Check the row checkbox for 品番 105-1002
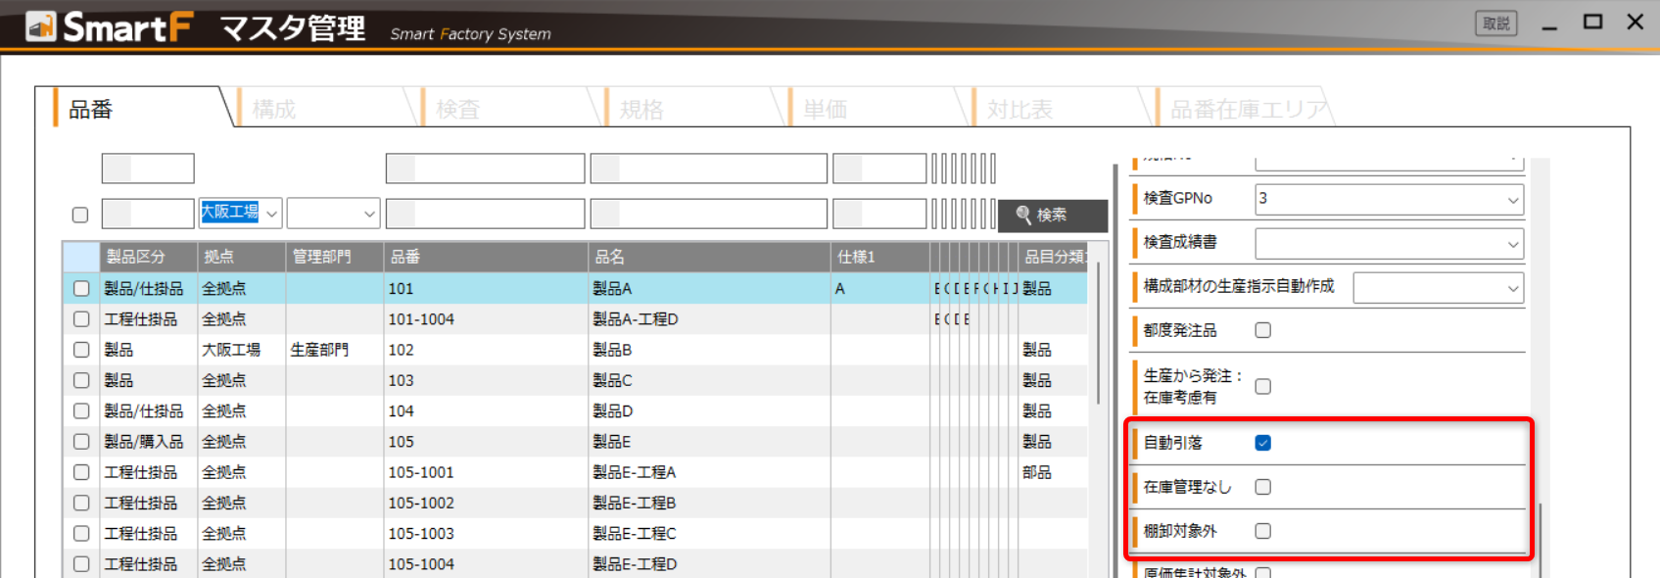The image size is (1660, 578). (x=81, y=503)
